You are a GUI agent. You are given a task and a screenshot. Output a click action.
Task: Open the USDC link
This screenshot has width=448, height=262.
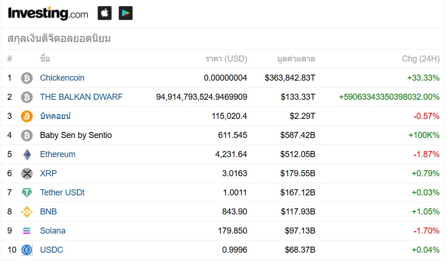point(51,250)
